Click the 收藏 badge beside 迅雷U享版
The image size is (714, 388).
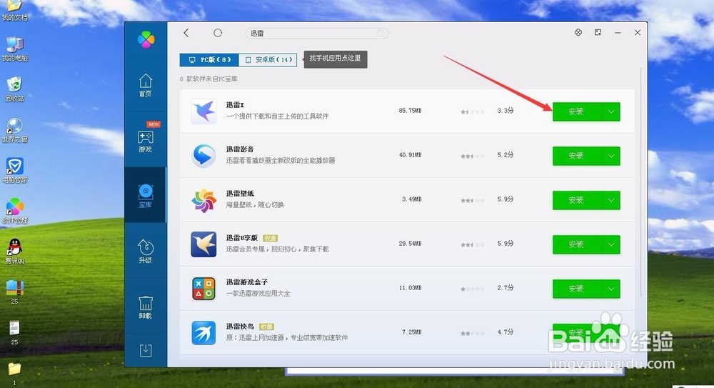click(271, 238)
